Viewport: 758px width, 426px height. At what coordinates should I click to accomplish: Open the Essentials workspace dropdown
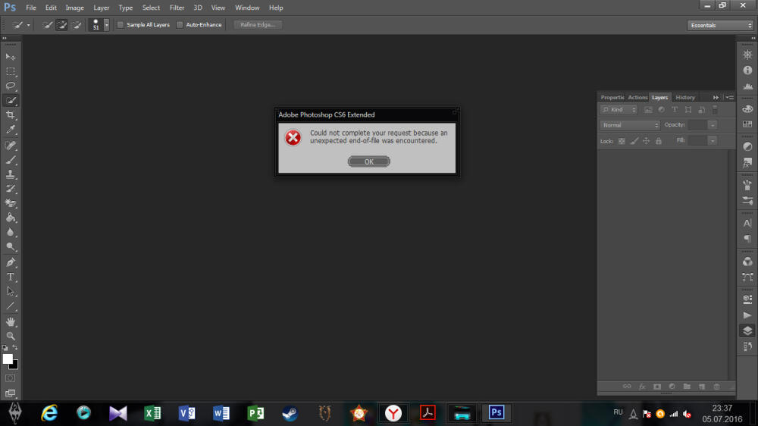(720, 25)
